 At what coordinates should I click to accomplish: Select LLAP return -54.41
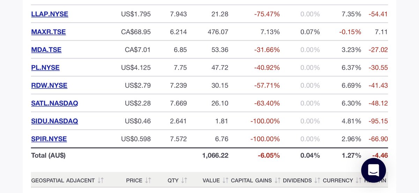(x=378, y=14)
